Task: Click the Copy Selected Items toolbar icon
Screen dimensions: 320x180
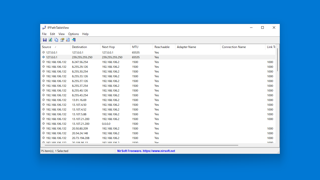Action: (56, 40)
